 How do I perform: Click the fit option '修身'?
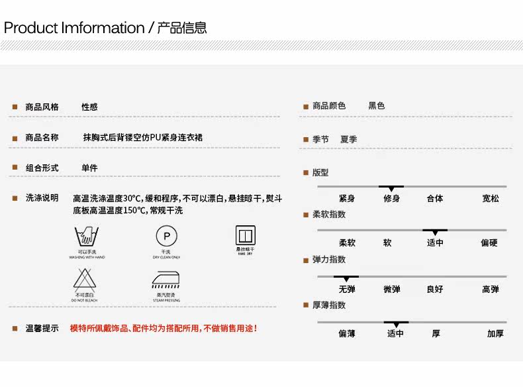point(391,198)
